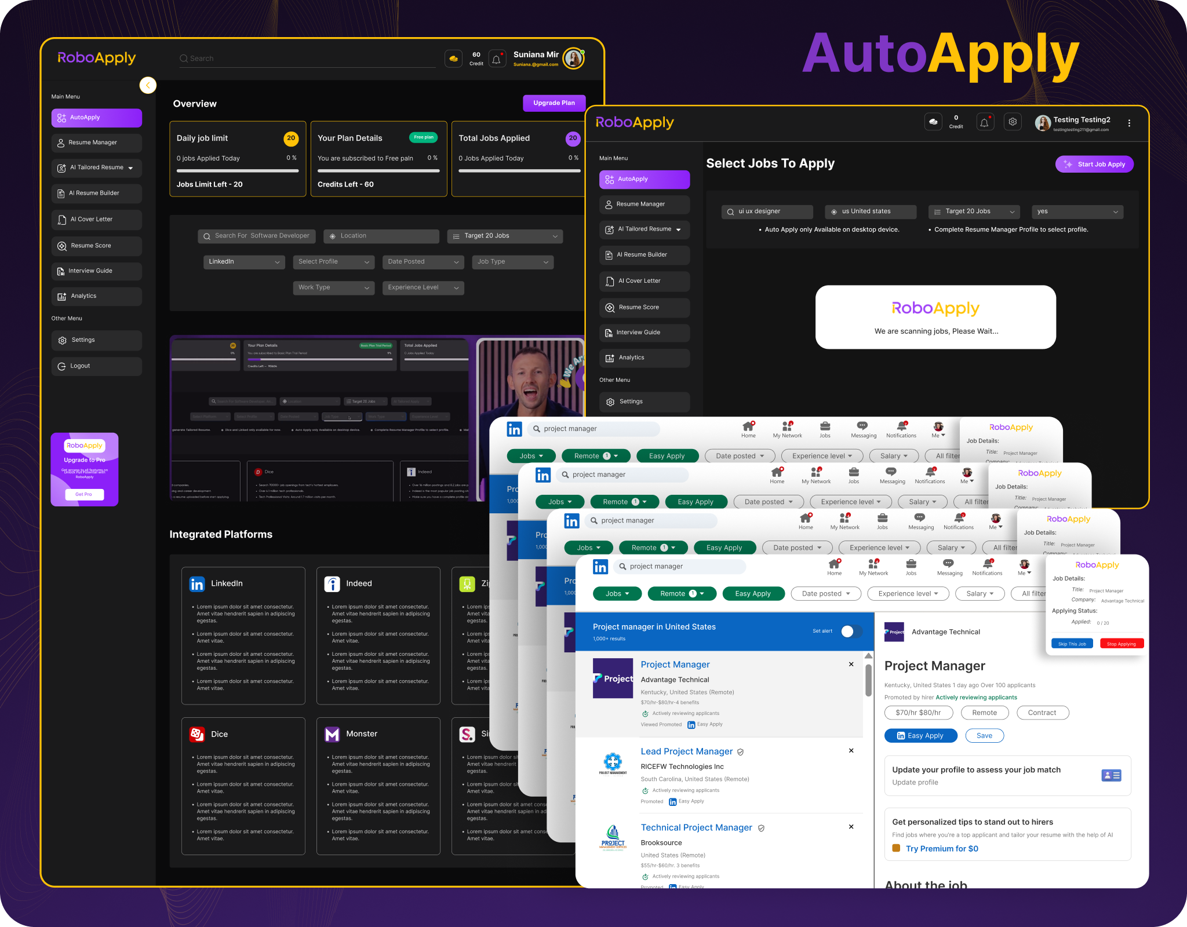Open Resume Score in left sidebar menu

pos(96,246)
